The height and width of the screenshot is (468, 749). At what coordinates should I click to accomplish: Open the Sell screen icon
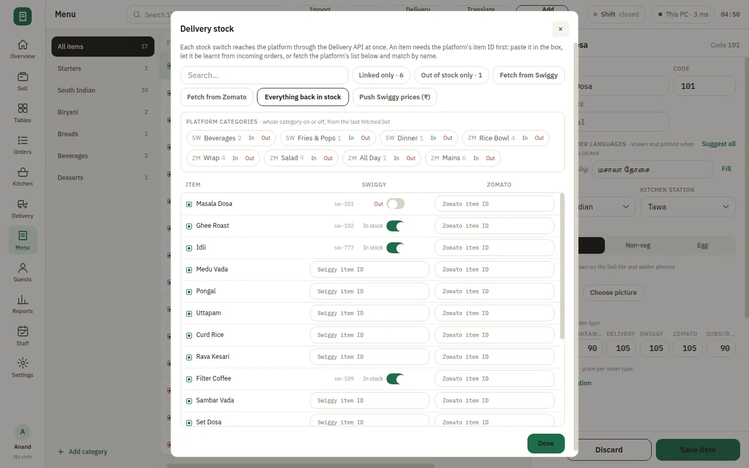pyautogui.click(x=22, y=77)
